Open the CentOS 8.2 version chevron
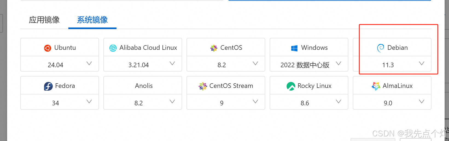This screenshot has height=141, width=449. point(255,63)
